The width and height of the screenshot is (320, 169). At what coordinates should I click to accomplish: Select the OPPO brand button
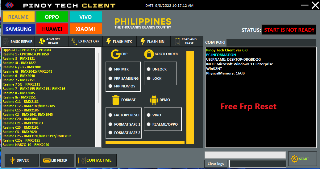pyautogui.click(x=52, y=17)
